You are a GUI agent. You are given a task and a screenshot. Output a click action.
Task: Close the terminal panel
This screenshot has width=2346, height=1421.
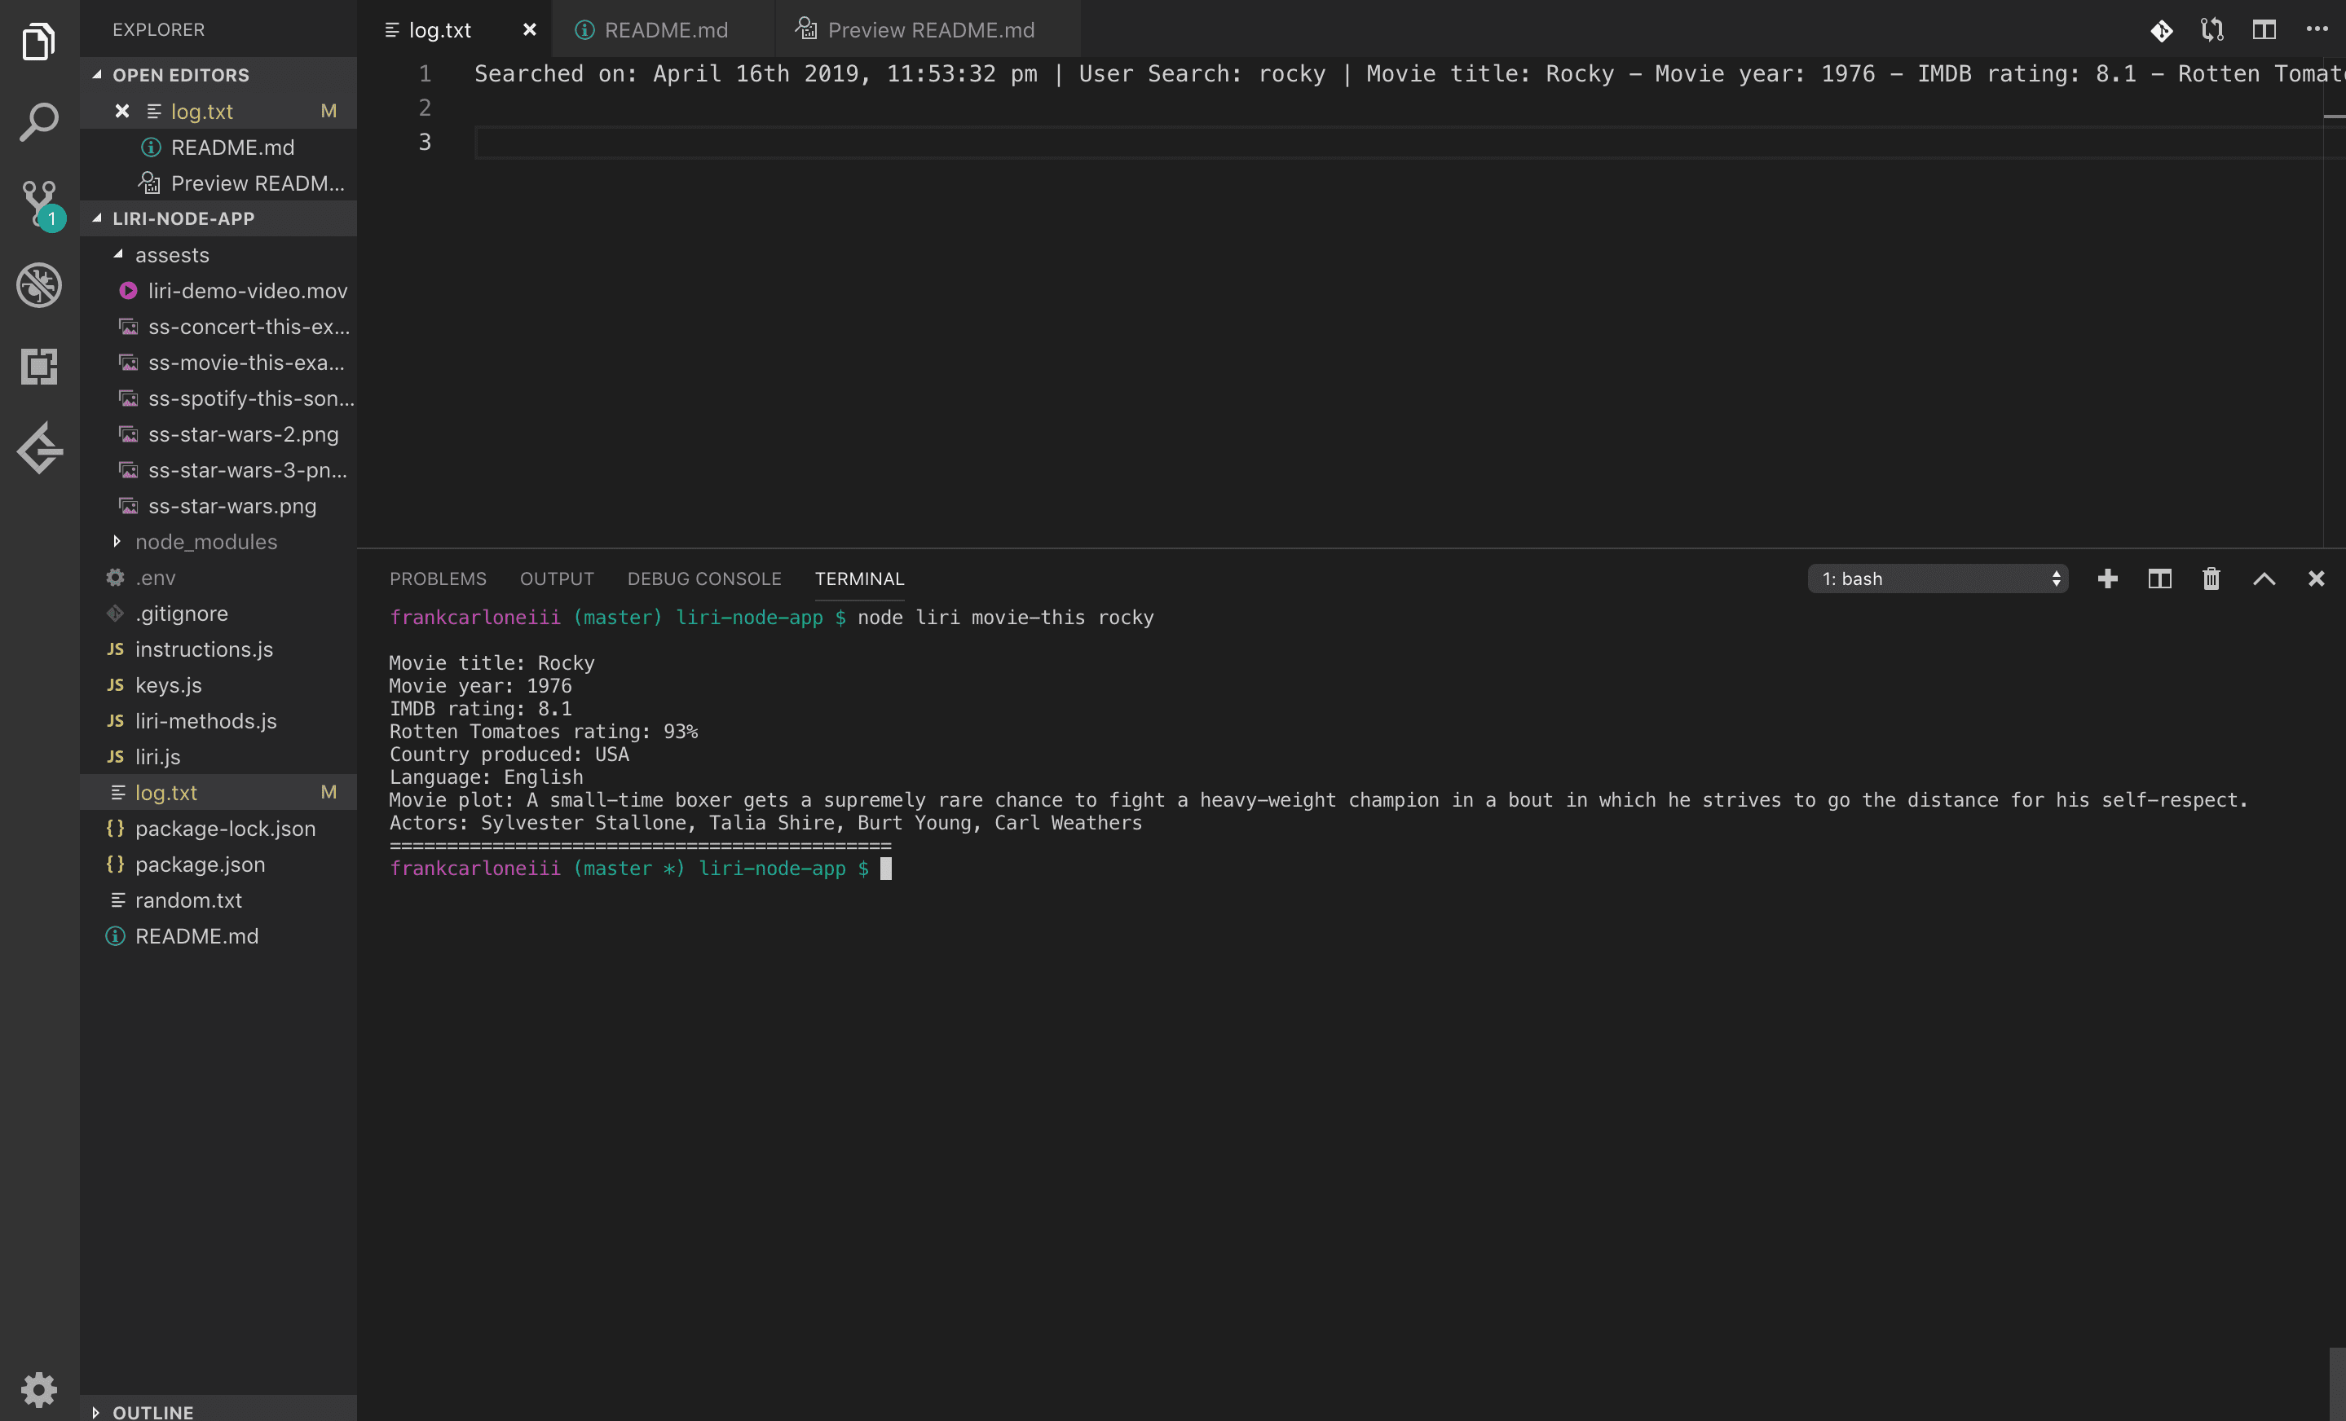pyautogui.click(x=2317, y=579)
